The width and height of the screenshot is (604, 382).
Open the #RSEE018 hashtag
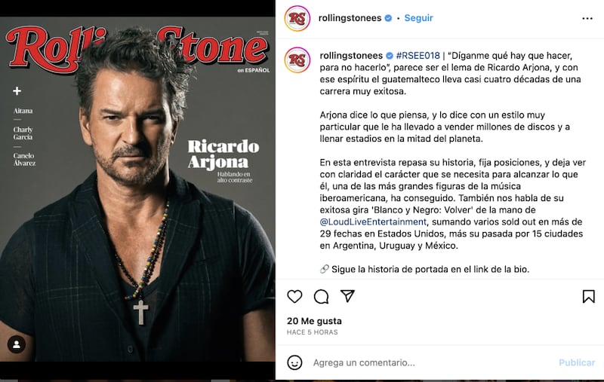[418, 55]
